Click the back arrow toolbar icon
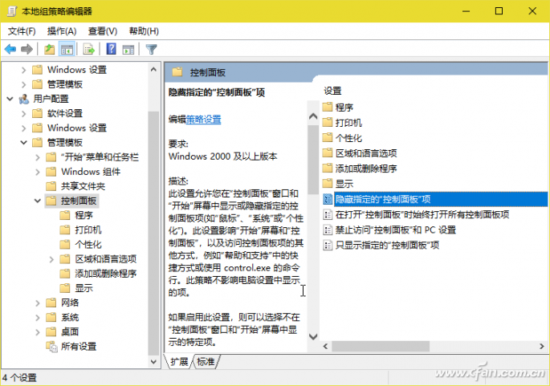 (x=10, y=49)
